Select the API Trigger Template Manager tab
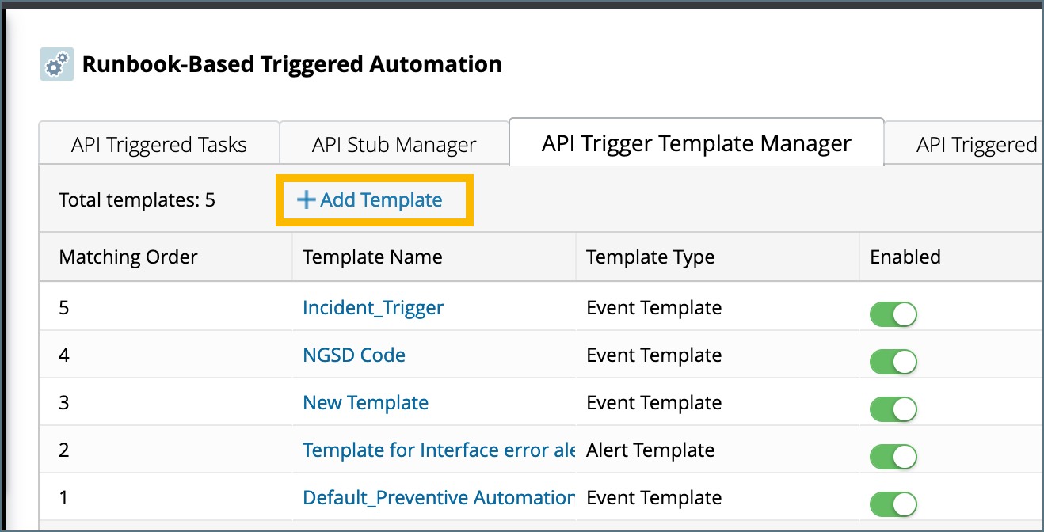This screenshot has width=1044, height=532. (695, 142)
